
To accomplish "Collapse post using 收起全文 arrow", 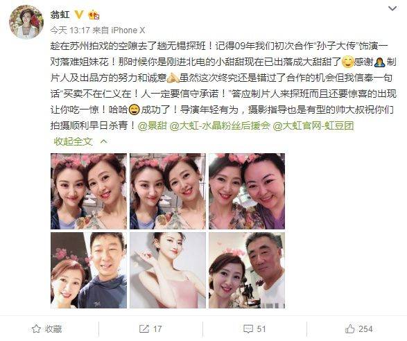I will [103, 141].
